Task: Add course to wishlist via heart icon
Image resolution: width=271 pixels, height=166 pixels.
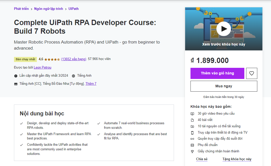Action: (x=251, y=73)
